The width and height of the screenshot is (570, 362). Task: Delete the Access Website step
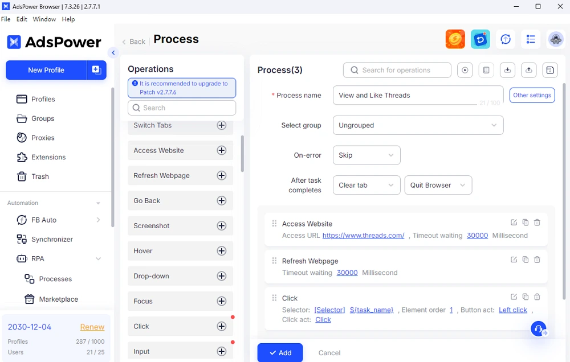pyautogui.click(x=537, y=223)
